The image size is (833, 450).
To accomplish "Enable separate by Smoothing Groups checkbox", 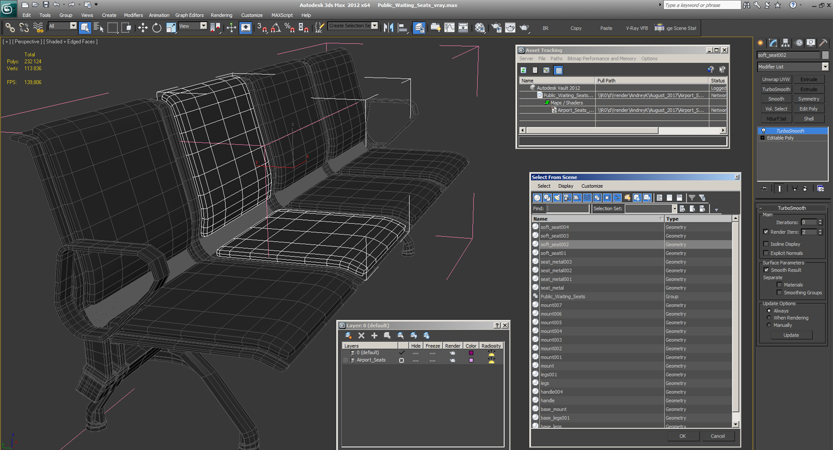I will pos(780,292).
